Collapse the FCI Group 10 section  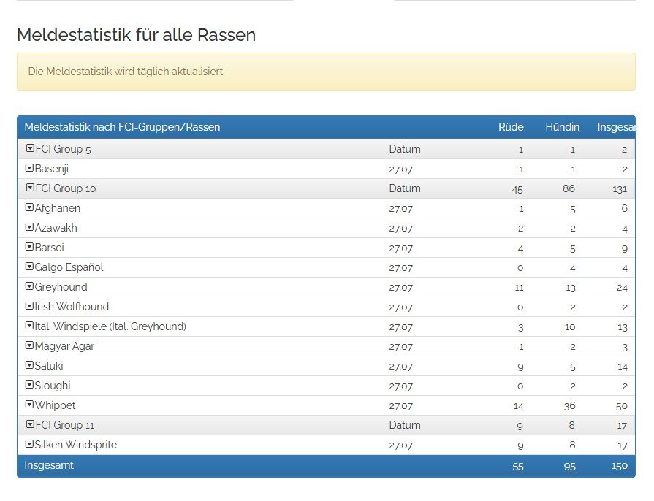(30, 188)
